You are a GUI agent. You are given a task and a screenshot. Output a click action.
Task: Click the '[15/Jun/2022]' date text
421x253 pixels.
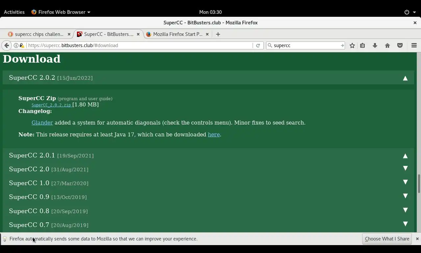(x=75, y=78)
